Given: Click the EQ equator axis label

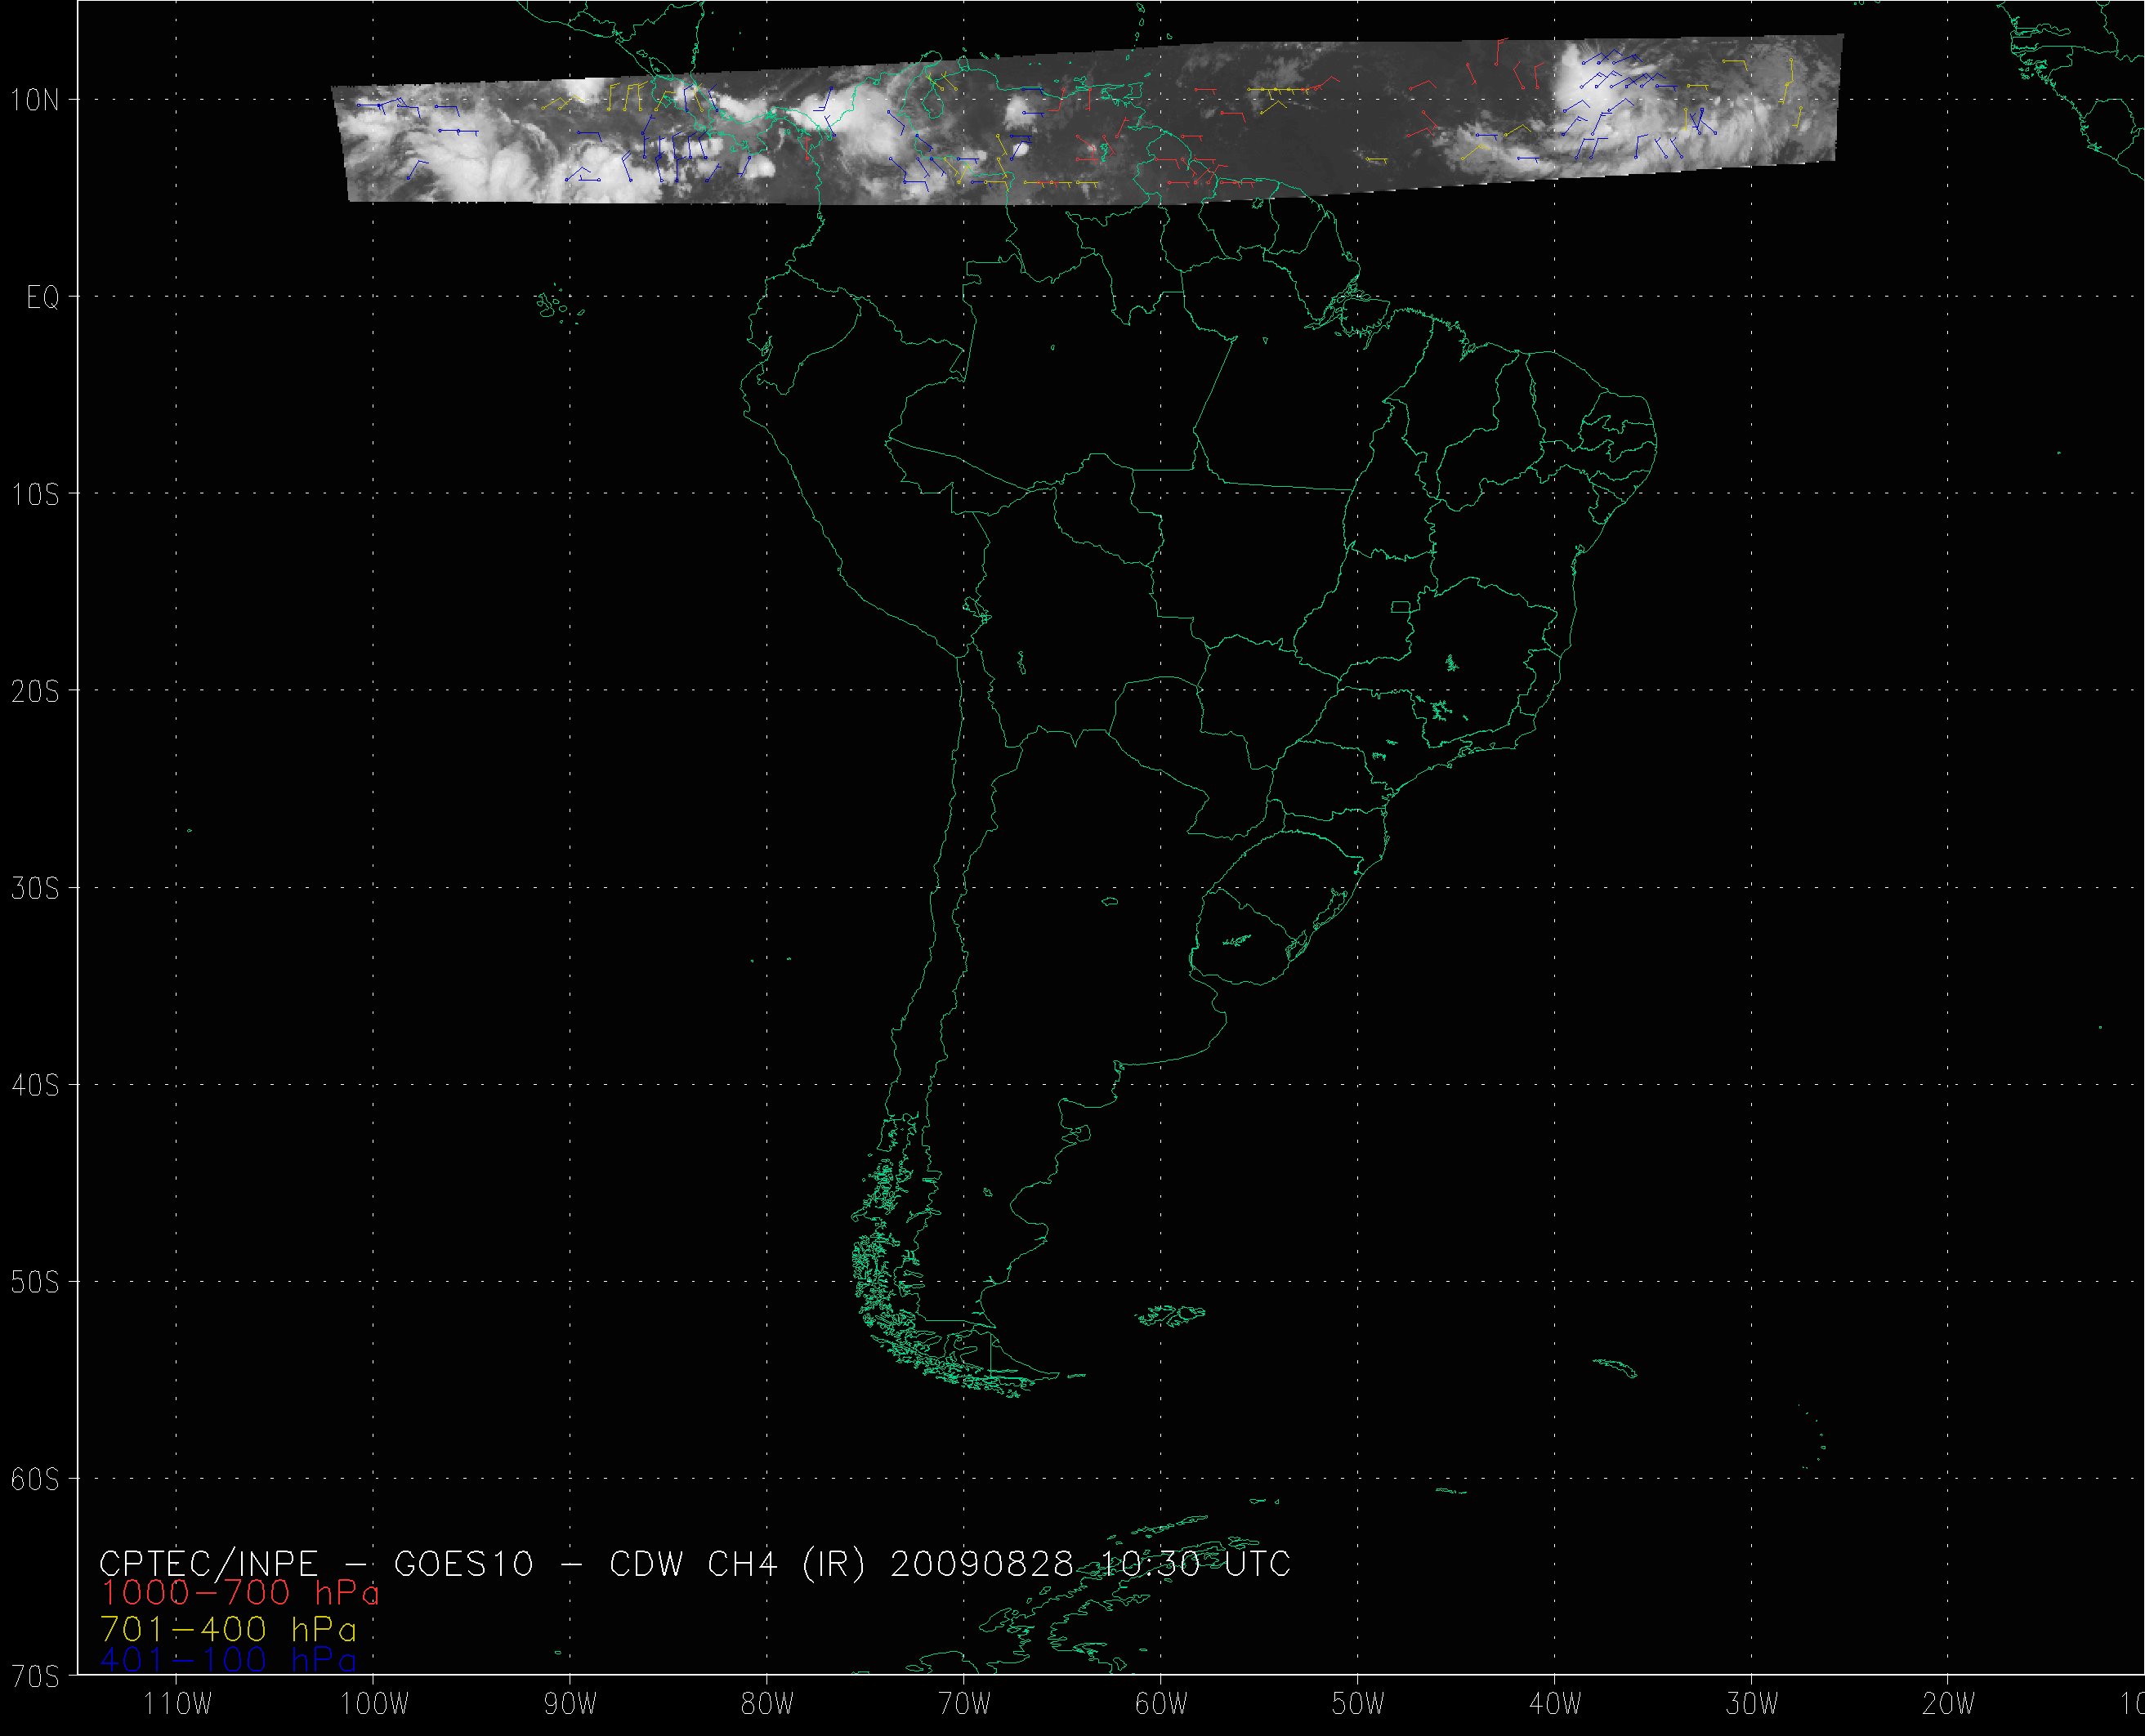Looking at the screenshot, I should [42, 298].
